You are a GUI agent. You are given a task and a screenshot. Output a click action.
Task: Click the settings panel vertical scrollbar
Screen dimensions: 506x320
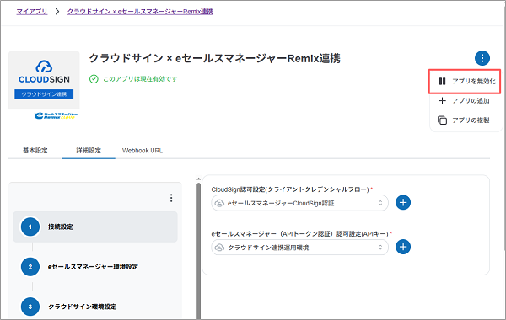click(x=198, y=248)
